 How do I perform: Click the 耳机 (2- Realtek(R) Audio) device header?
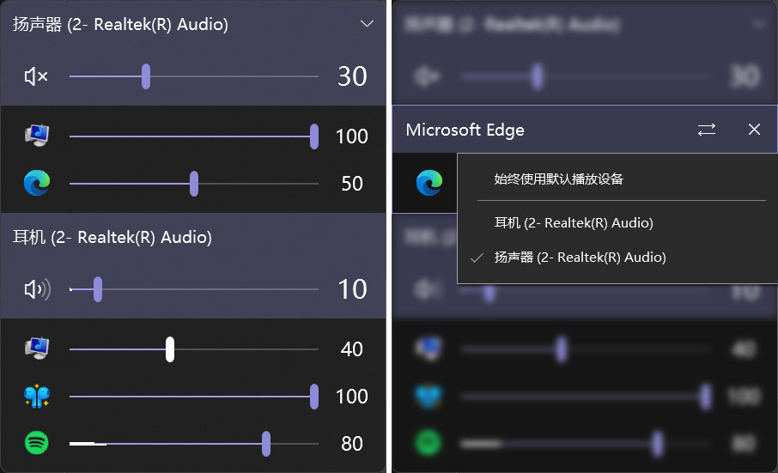click(x=112, y=237)
